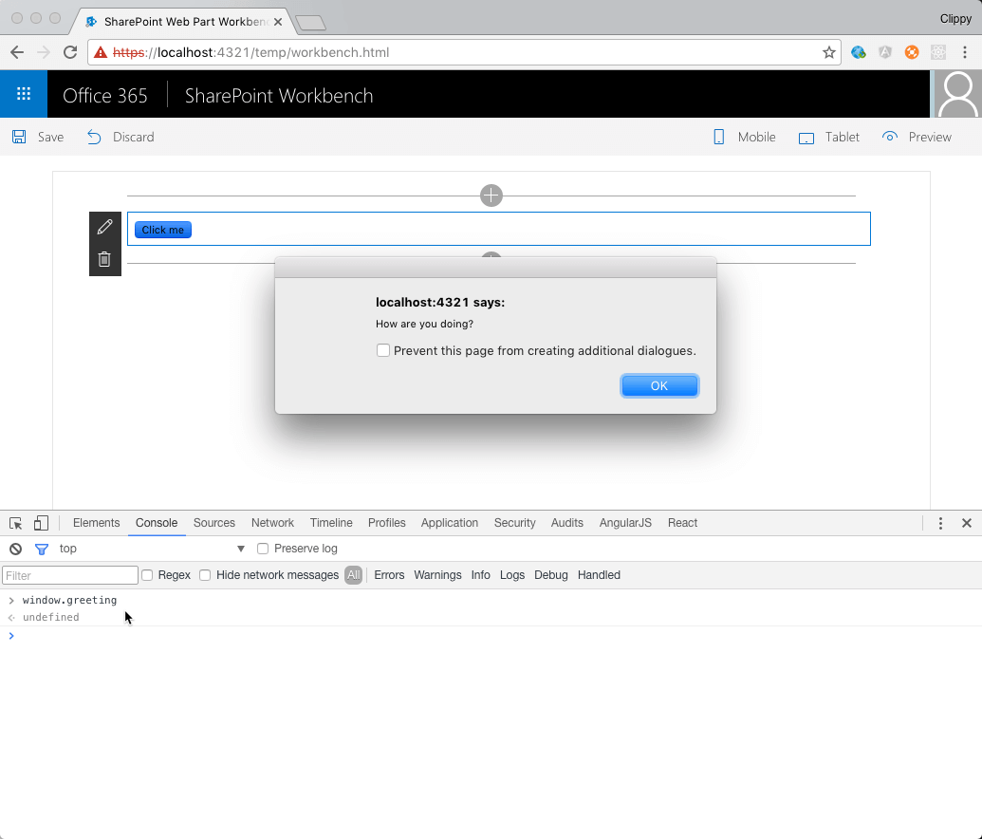Toggle the device toolbar icon in DevTools
Viewport: 982px width, 839px height.
(41, 523)
